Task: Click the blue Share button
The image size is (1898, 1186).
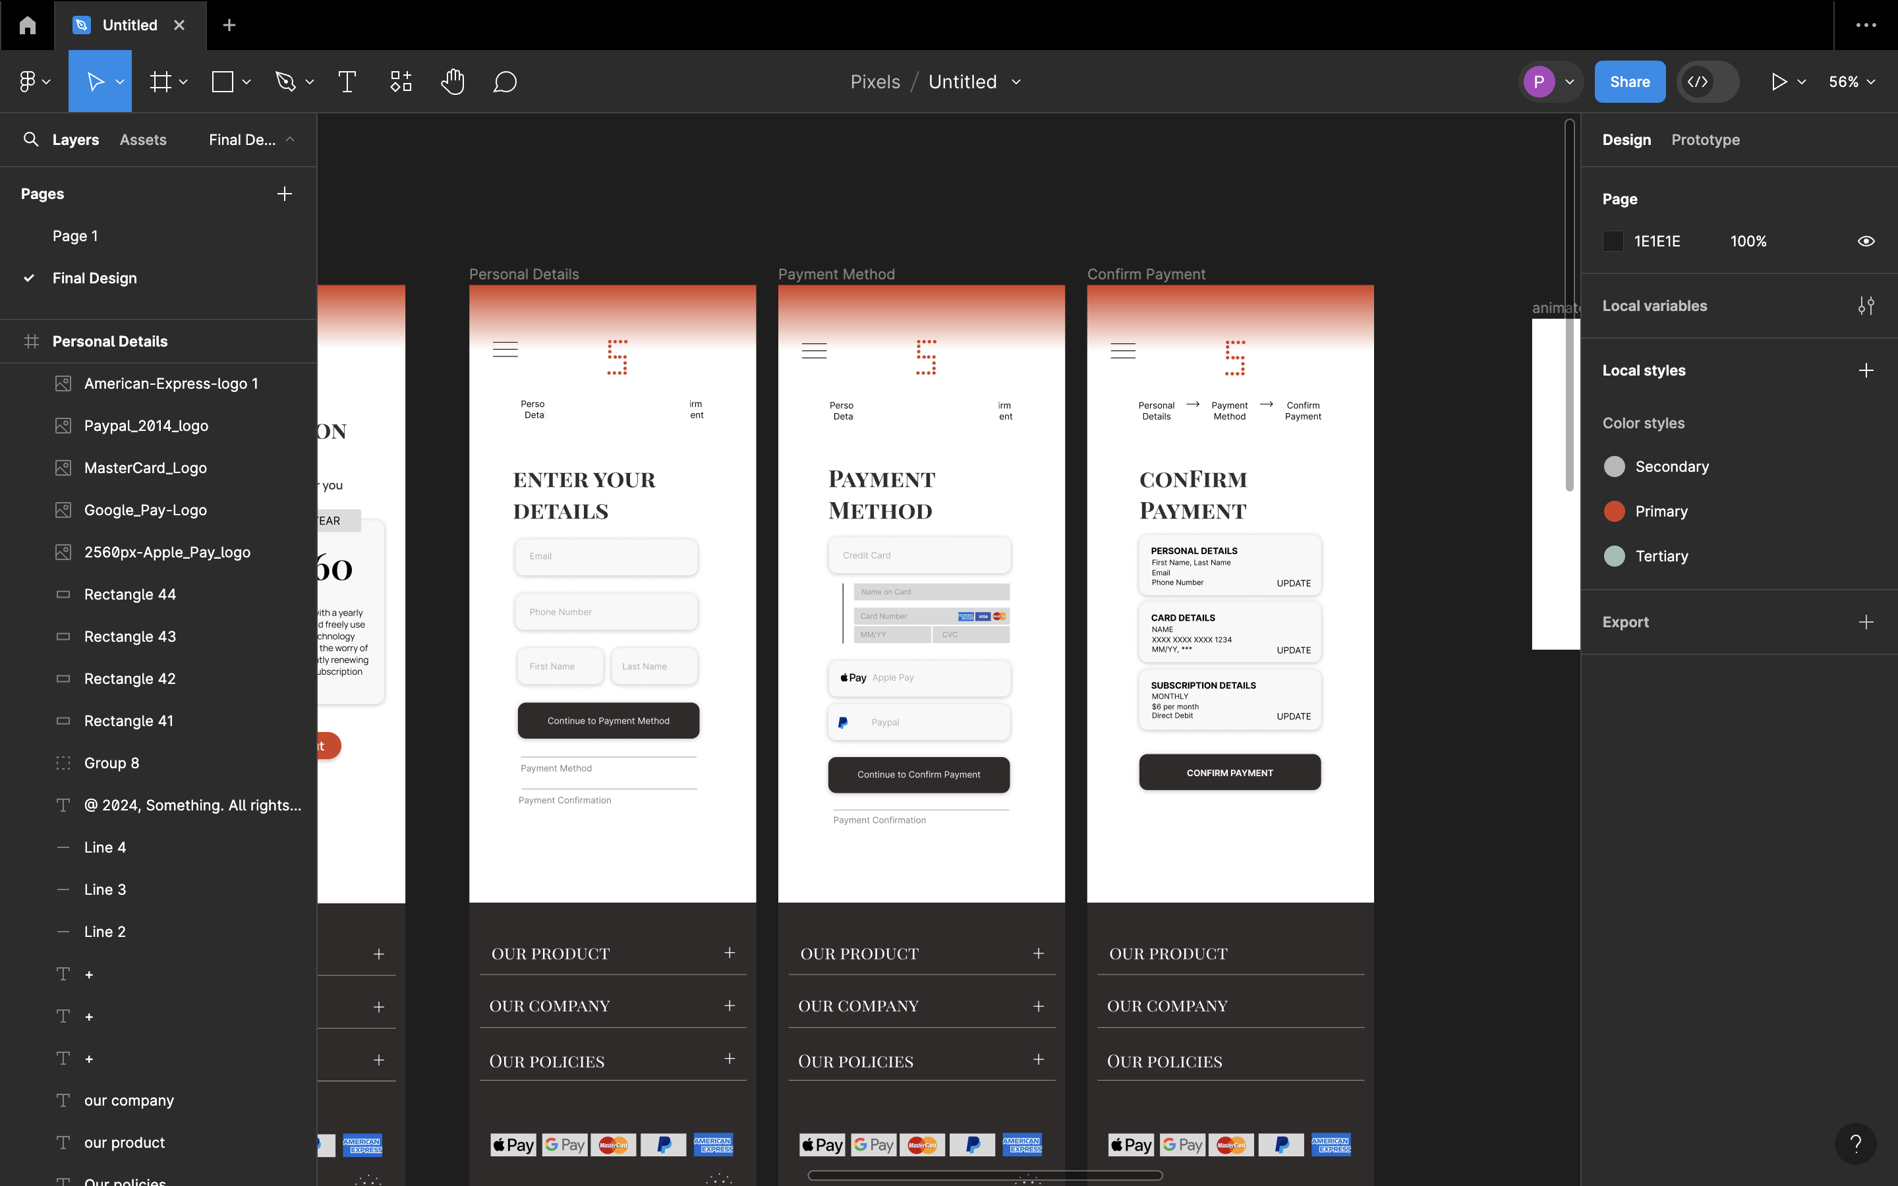Action: 1629,82
